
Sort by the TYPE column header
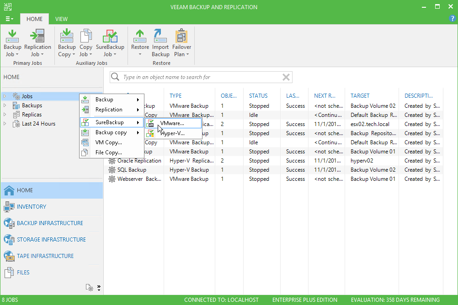pyautogui.click(x=176, y=96)
